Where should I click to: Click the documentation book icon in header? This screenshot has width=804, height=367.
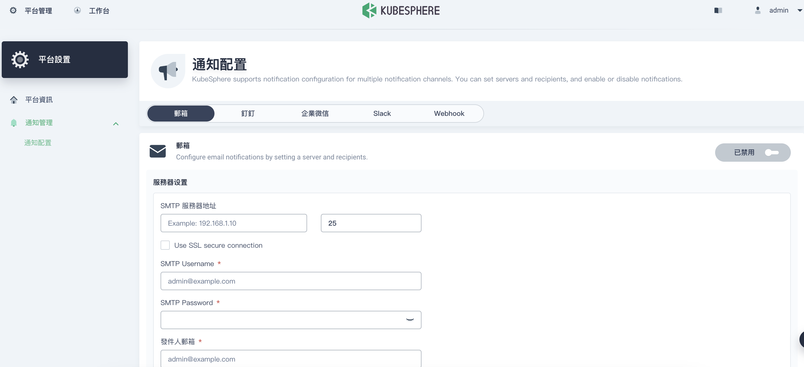coord(718,11)
